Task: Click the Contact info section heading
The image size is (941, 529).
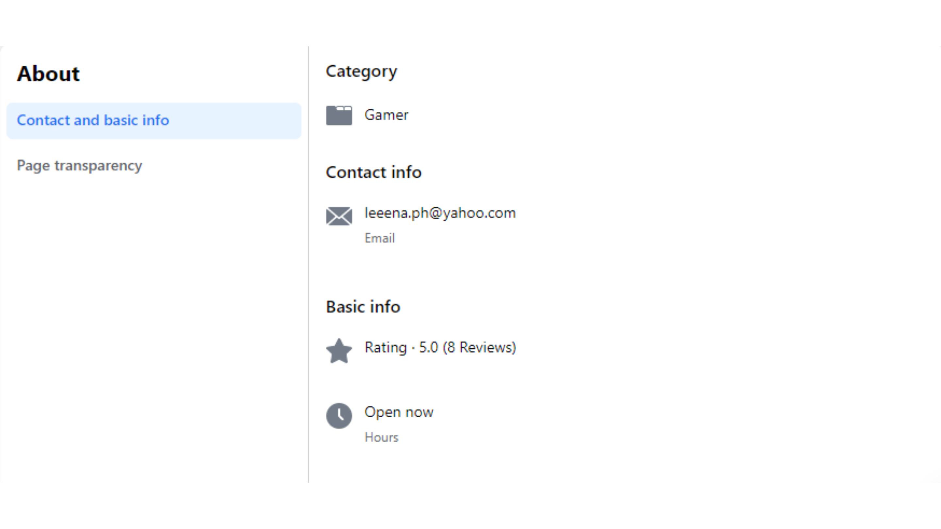Action: (373, 172)
